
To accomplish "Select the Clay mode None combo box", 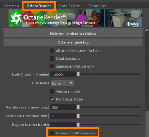I will 62,83.
